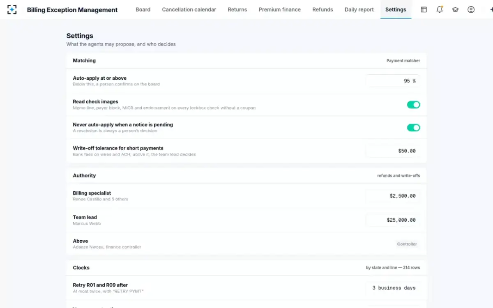This screenshot has width=493, height=308.
Task: Open the layout panel icon
Action: click(x=424, y=9)
